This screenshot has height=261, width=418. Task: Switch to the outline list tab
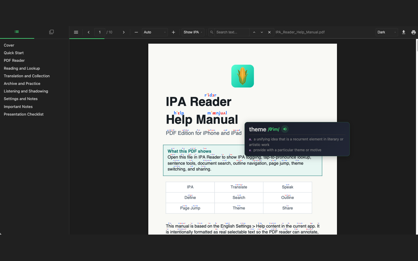[x=17, y=32]
